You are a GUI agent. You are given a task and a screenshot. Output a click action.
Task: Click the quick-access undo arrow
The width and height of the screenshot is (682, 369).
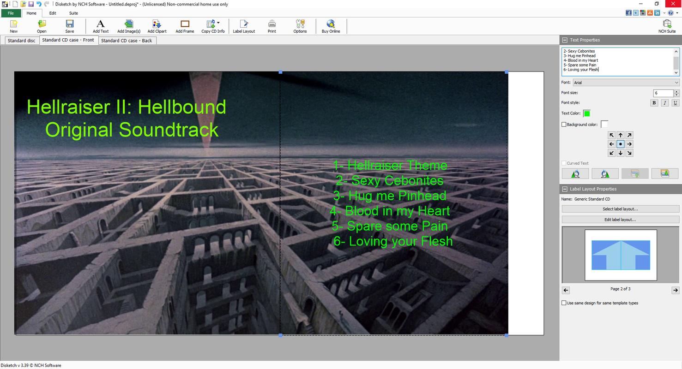(39, 4)
